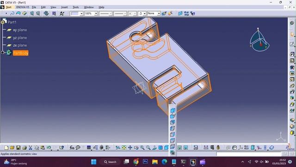Open the Formula f(x) editor
Viewport: 296px width, 167px height.
tap(72, 148)
